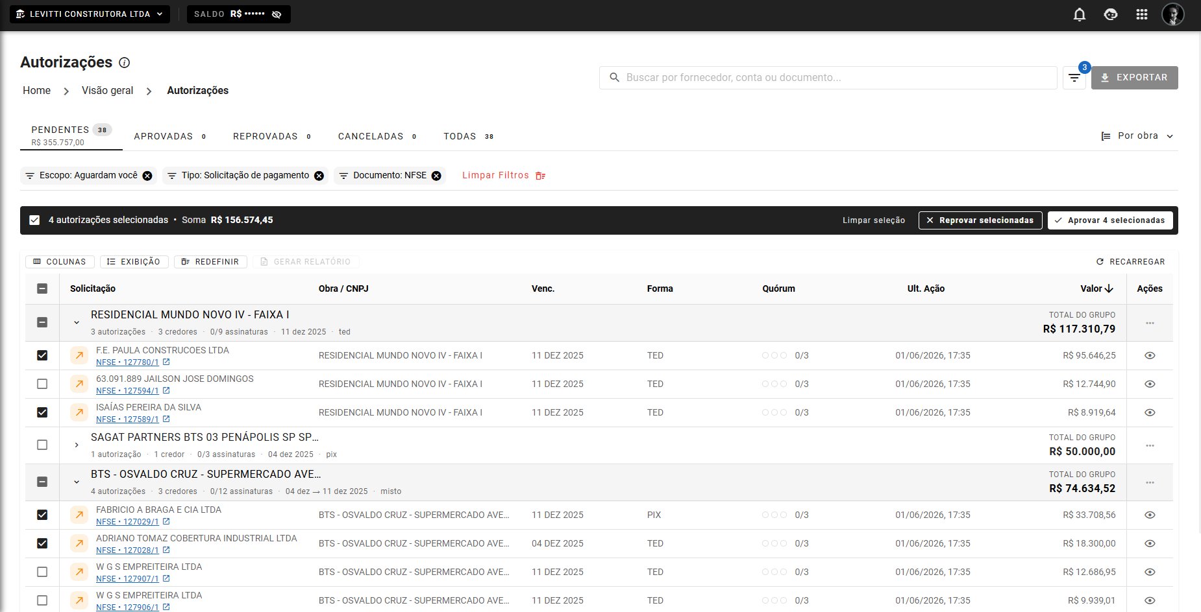The image size is (1201, 612).
Task: Open the apps grid menu
Action: [x=1142, y=14]
